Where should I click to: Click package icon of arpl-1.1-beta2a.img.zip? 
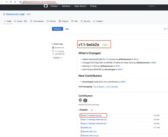[81, 115]
